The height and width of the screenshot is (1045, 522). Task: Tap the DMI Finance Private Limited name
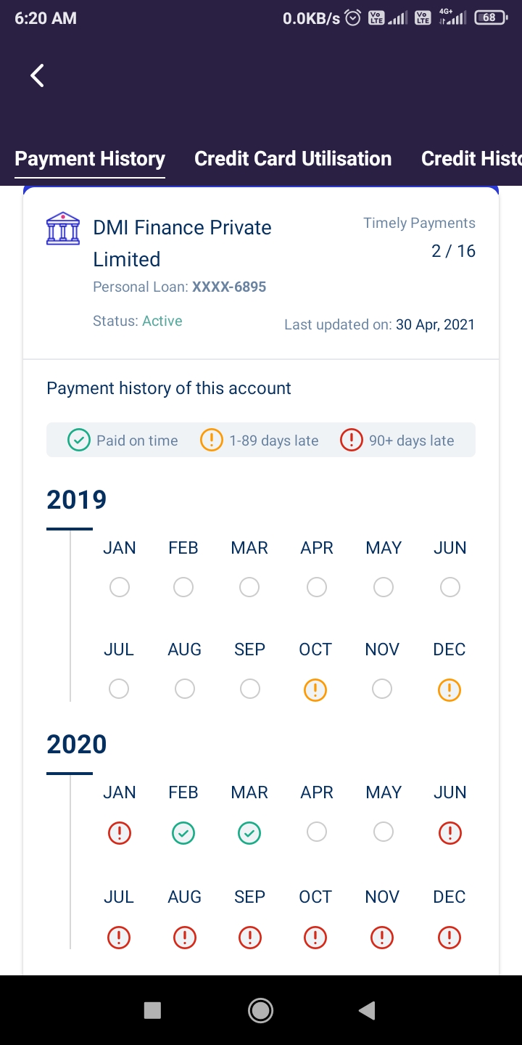182,243
